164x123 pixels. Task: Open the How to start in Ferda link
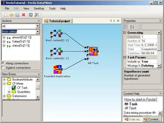(141, 99)
